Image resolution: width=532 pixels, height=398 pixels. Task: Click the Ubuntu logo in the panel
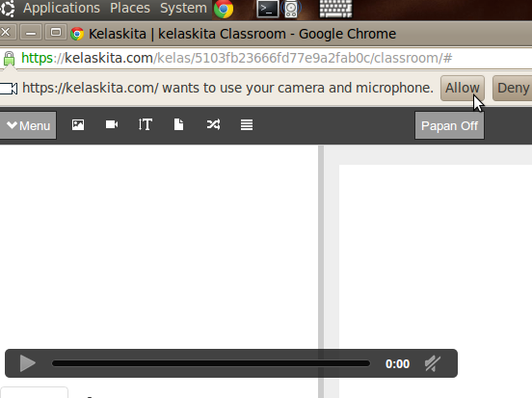point(7,9)
